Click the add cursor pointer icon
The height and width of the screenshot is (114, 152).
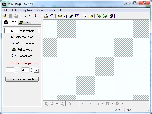[117, 104]
